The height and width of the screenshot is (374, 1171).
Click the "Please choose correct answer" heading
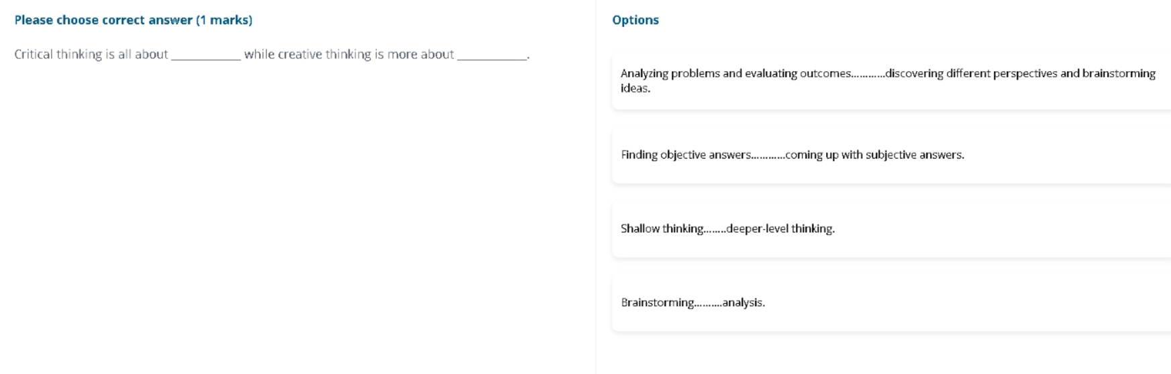(103, 20)
